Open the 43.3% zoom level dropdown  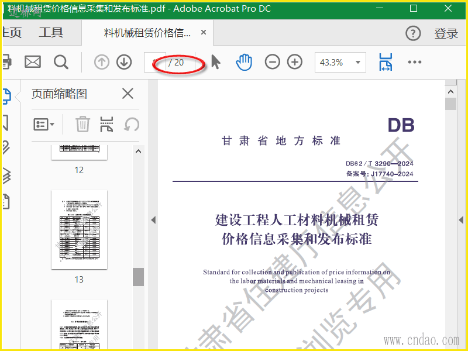(340, 62)
